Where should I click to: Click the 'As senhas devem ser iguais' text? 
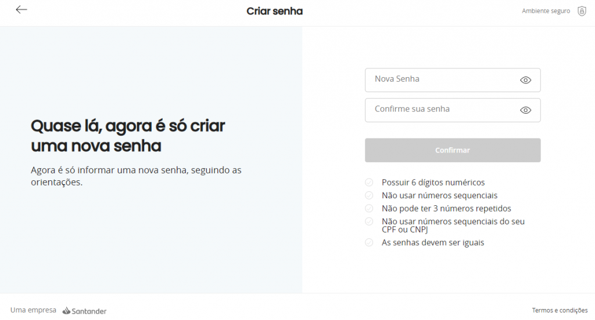(x=432, y=242)
